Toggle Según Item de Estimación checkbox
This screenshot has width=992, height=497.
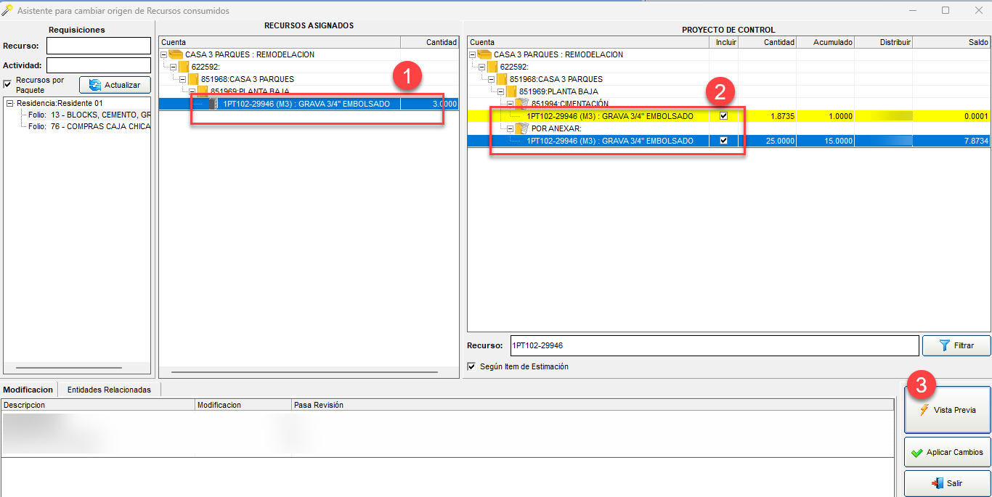click(472, 366)
